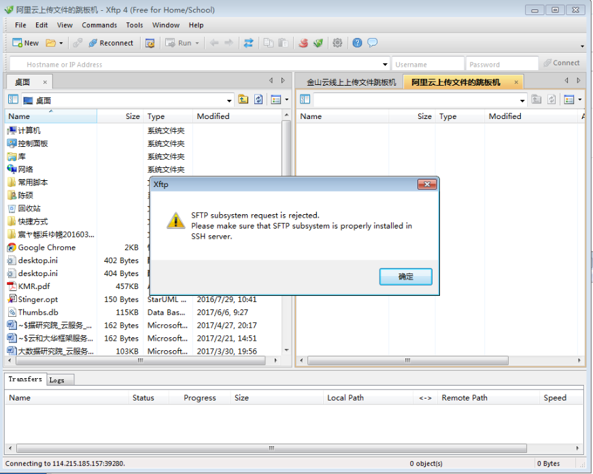Open the View menu
This screenshot has width=593, height=474.
tap(65, 25)
